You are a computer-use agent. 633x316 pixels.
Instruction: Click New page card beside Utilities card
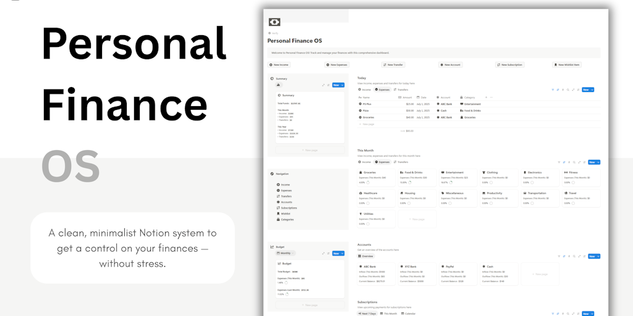click(x=417, y=219)
